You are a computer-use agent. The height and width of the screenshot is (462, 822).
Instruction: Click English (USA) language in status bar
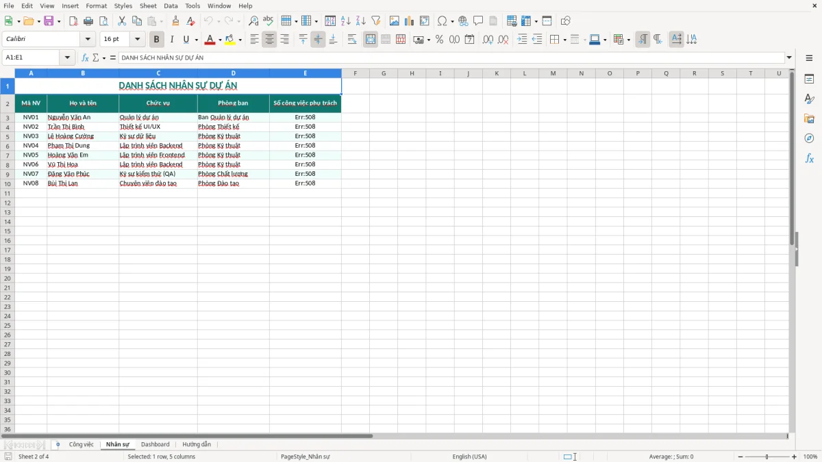click(470, 457)
